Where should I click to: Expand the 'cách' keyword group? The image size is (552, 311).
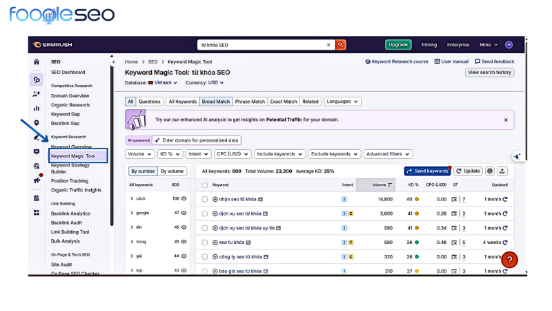pos(132,198)
